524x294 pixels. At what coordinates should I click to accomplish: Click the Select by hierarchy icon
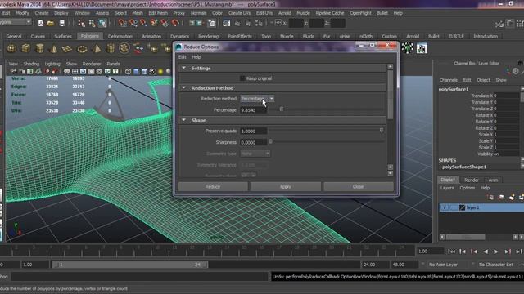[x=81, y=23]
